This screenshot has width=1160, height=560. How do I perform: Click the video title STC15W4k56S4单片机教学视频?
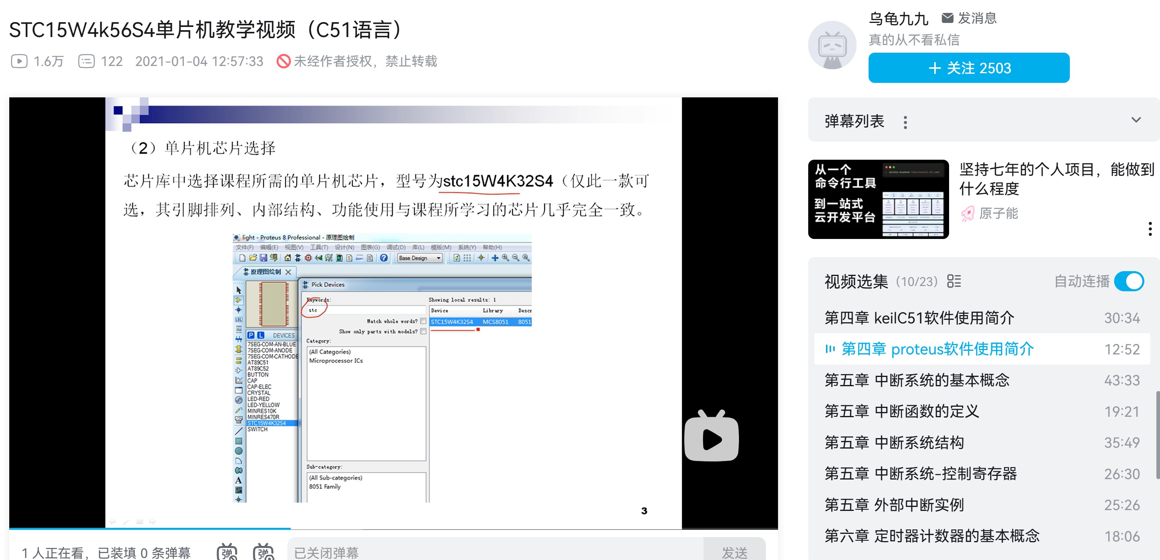[206, 30]
